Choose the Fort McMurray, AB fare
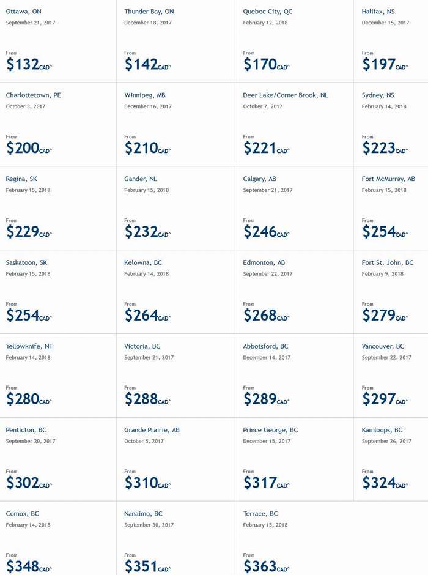Screen dimensions: 428x575 385,231
